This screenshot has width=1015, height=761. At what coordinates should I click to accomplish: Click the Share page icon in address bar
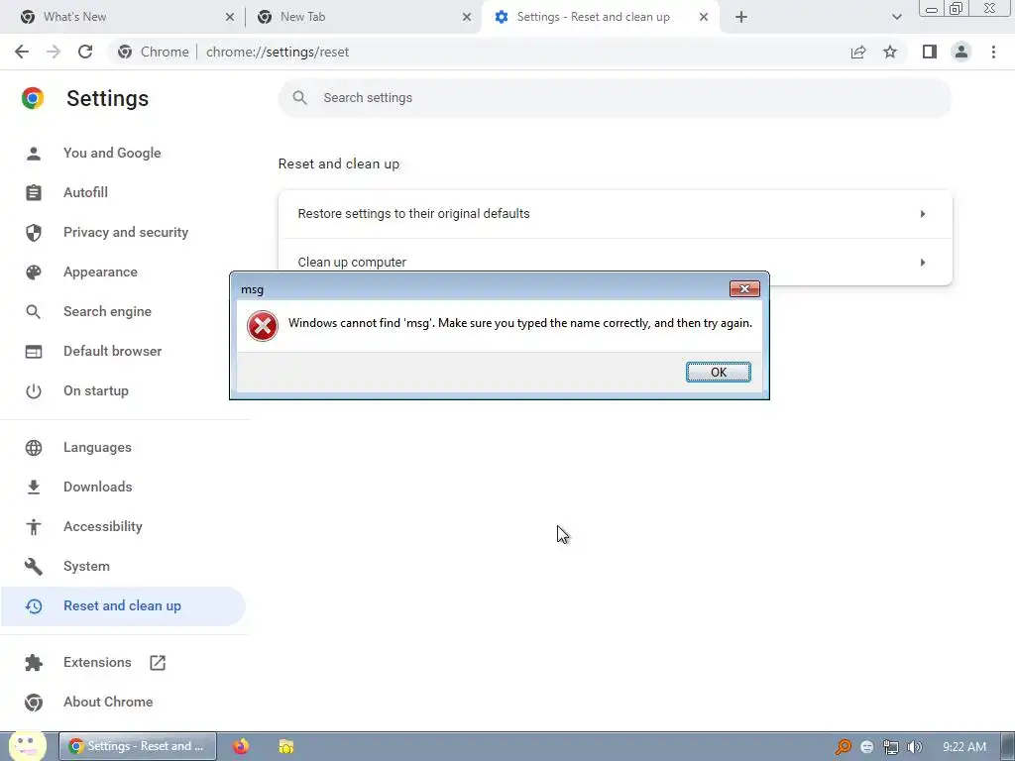pos(858,52)
